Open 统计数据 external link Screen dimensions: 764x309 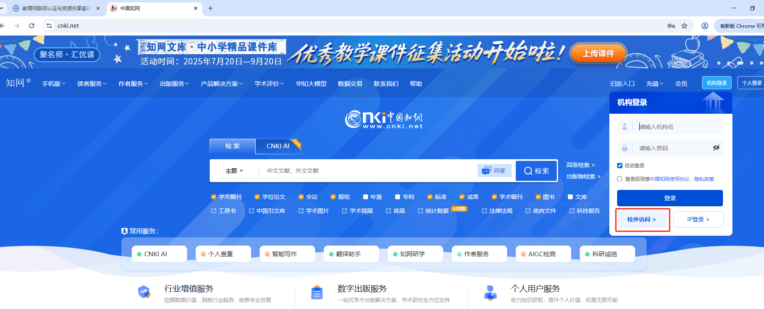(433, 211)
